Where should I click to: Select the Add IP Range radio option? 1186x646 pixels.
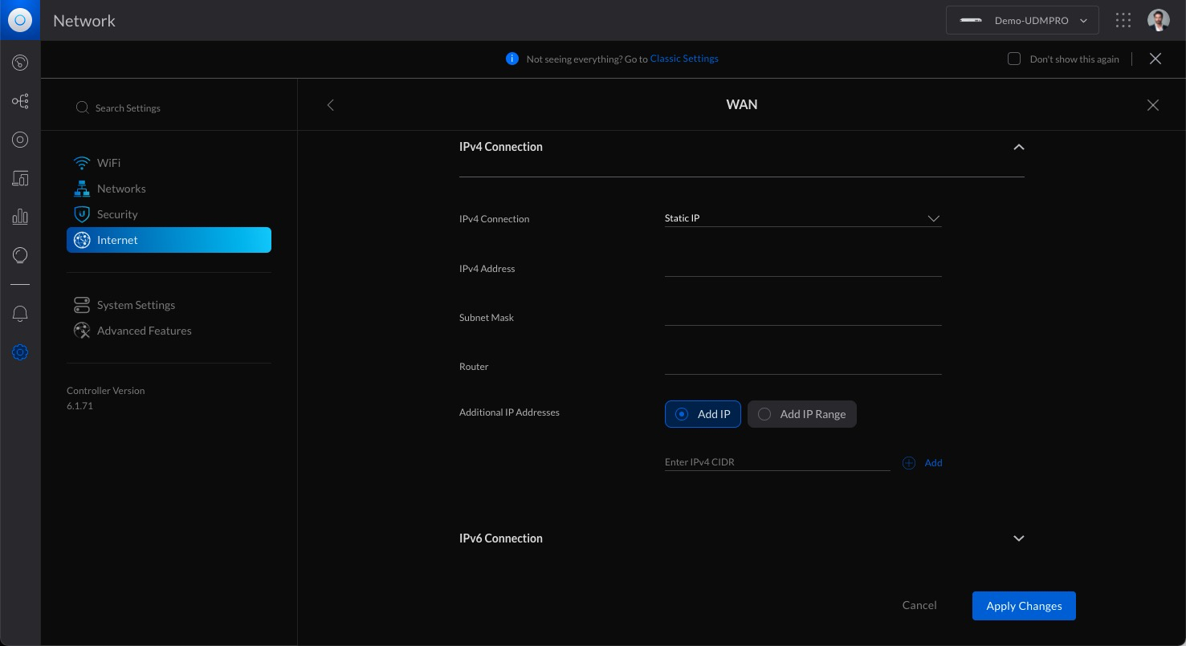point(802,414)
